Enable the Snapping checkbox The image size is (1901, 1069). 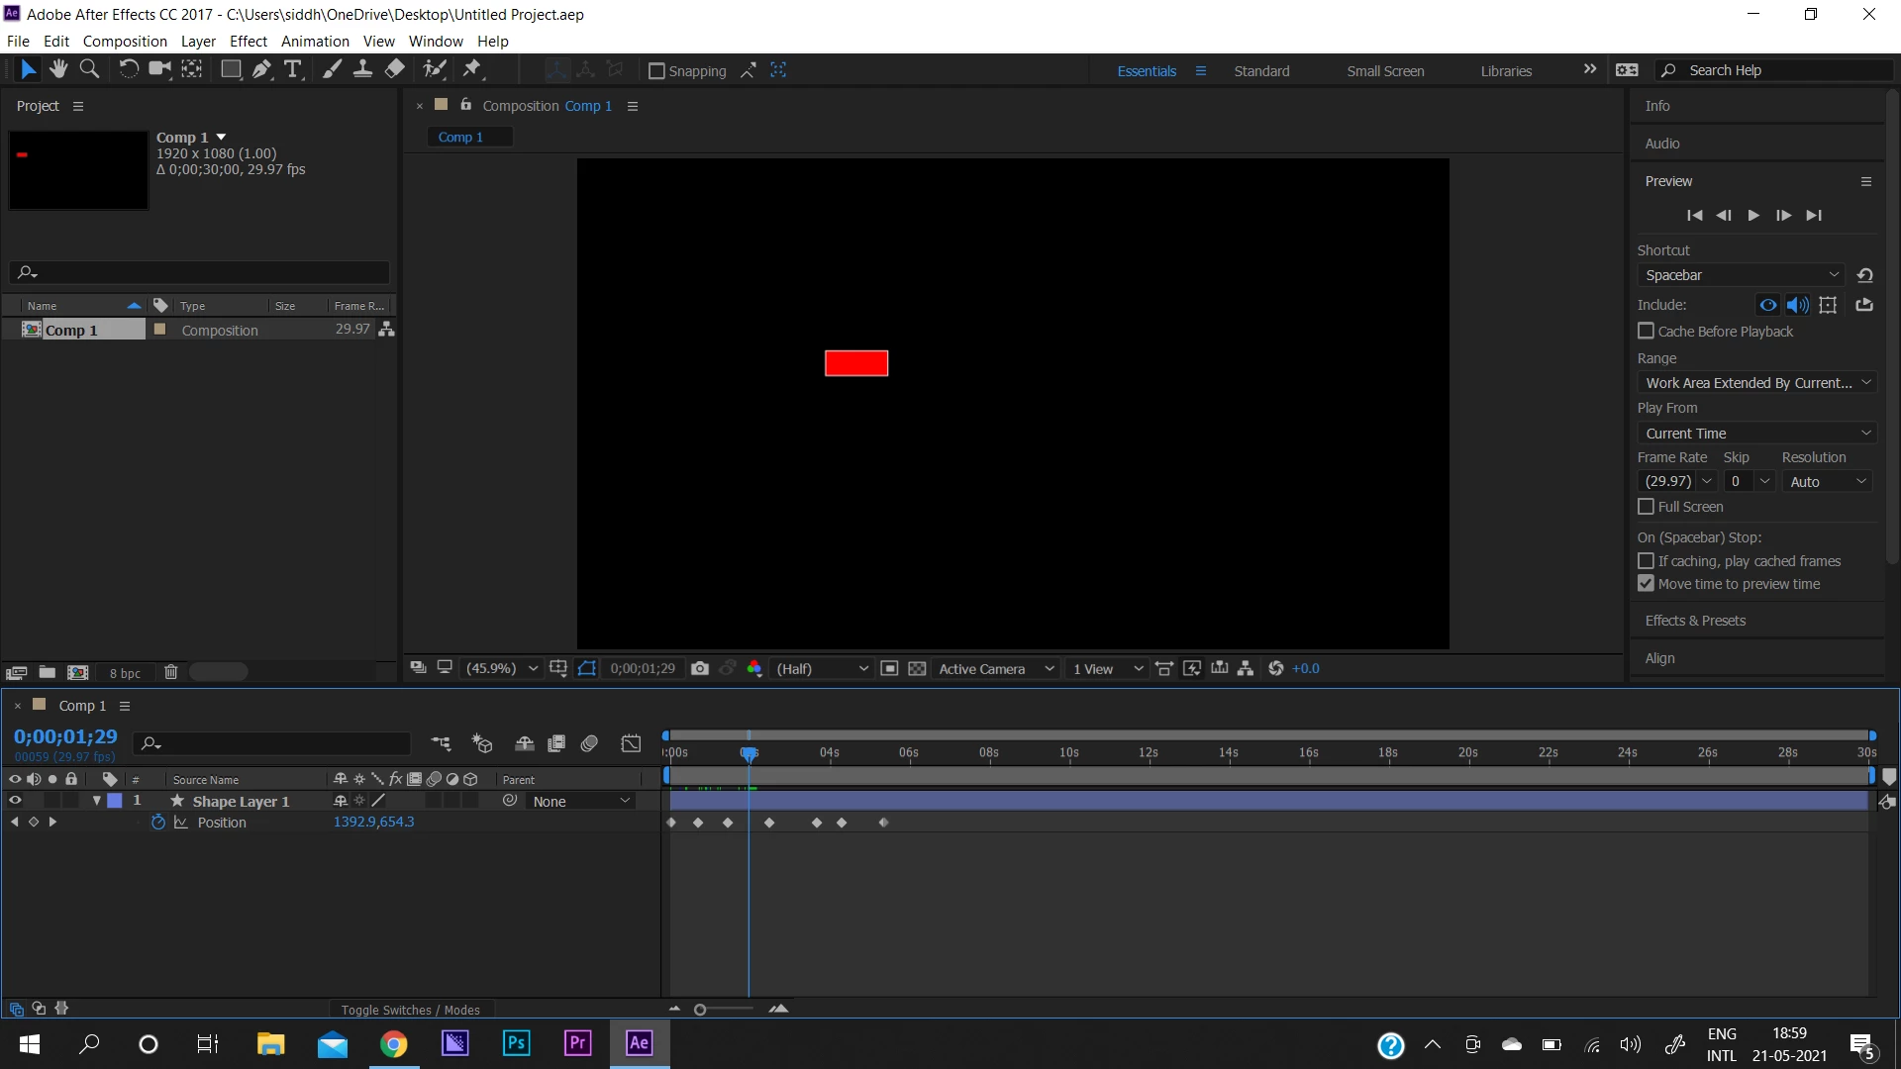point(655,71)
